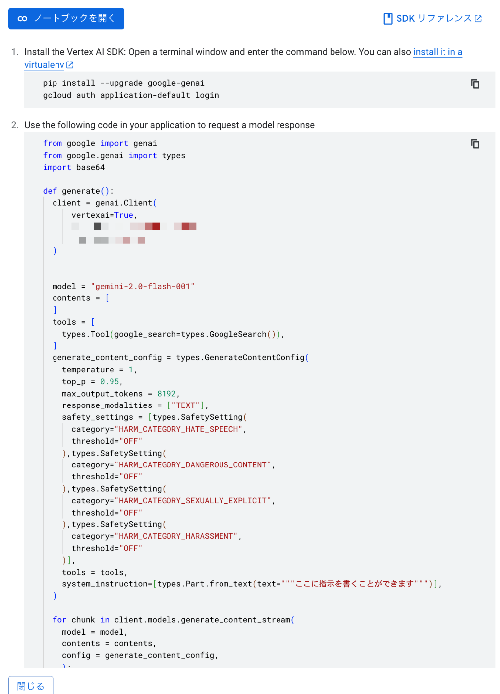Click the 'model = model,' line
The width and height of the screenshot is (500, 694).
pos(95,632)
